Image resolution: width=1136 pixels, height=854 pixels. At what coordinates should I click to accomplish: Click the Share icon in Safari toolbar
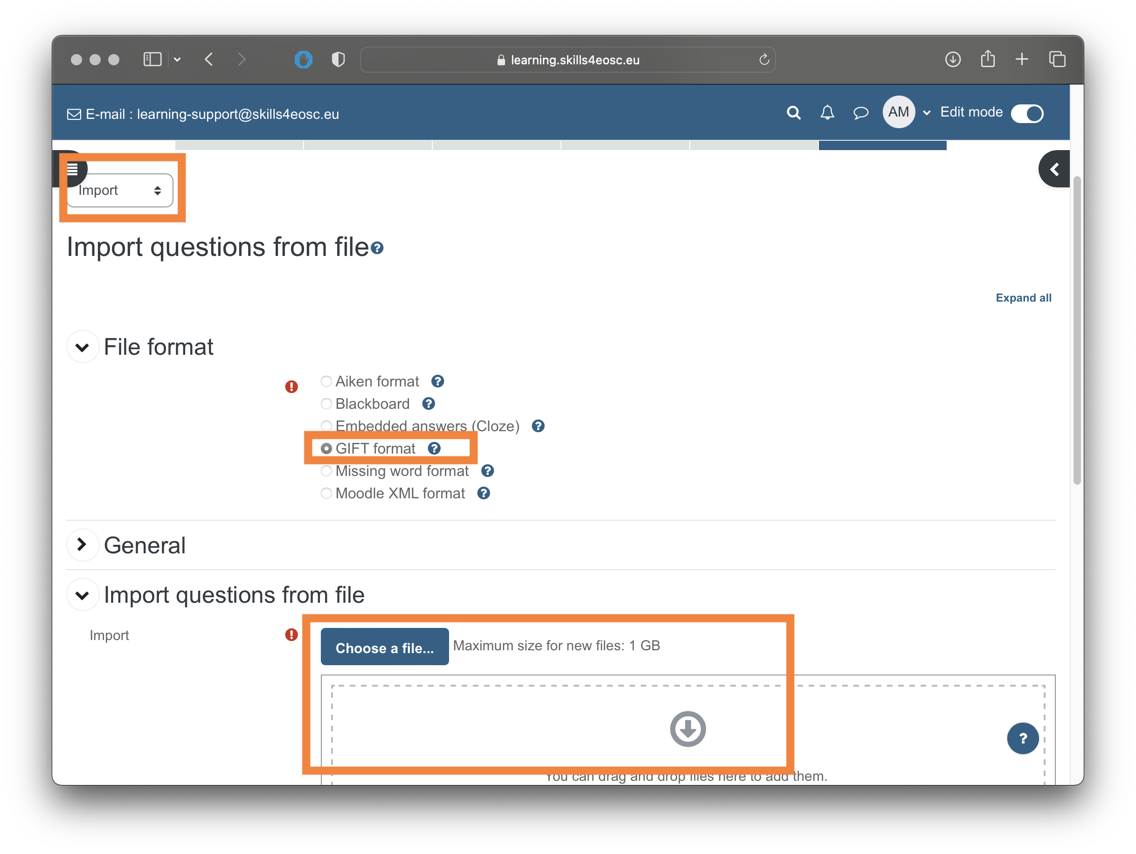[x=988, y=59]
